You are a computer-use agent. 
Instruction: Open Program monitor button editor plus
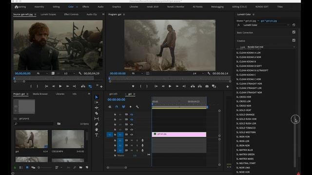228,87
